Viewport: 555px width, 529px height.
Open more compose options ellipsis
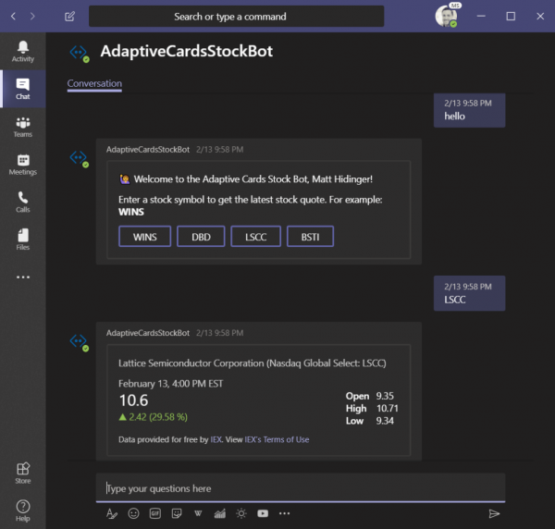pyautogui.click(x=285, y=513)
